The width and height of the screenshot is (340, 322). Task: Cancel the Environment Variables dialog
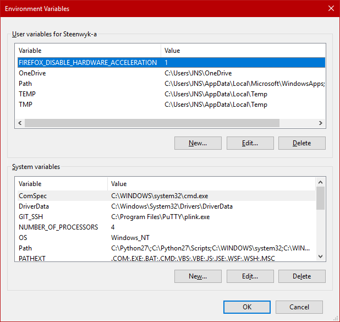tap(299, 307)
